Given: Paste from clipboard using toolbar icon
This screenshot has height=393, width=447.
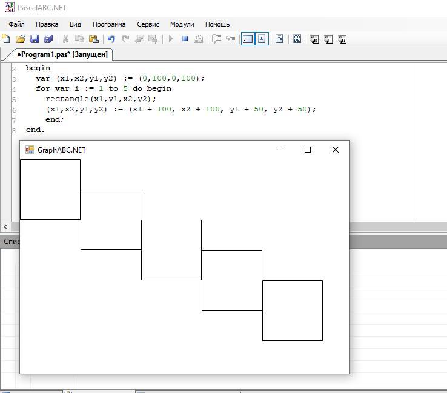Looking at the screenshot, I should coord(93,39).
